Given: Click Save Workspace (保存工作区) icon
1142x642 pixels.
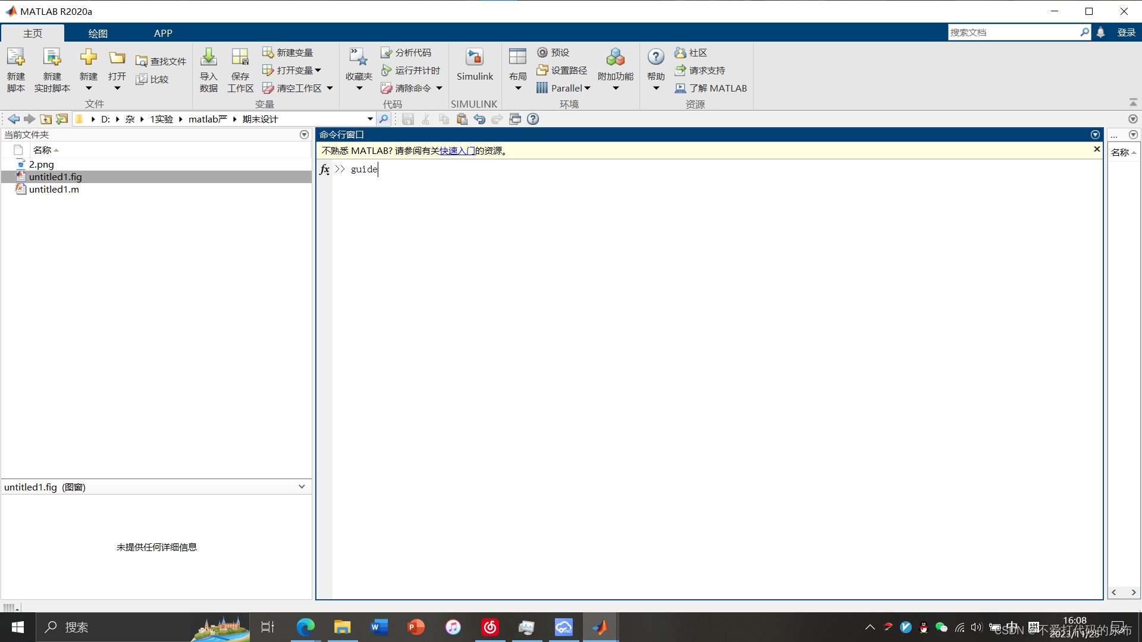Looking at the screenshot, I should pyautogui.click(x=240, y=58).
